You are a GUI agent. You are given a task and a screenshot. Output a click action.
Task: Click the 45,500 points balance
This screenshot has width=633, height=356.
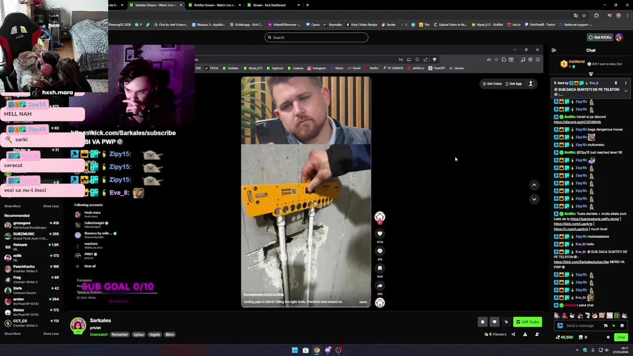tap(565, 337)
